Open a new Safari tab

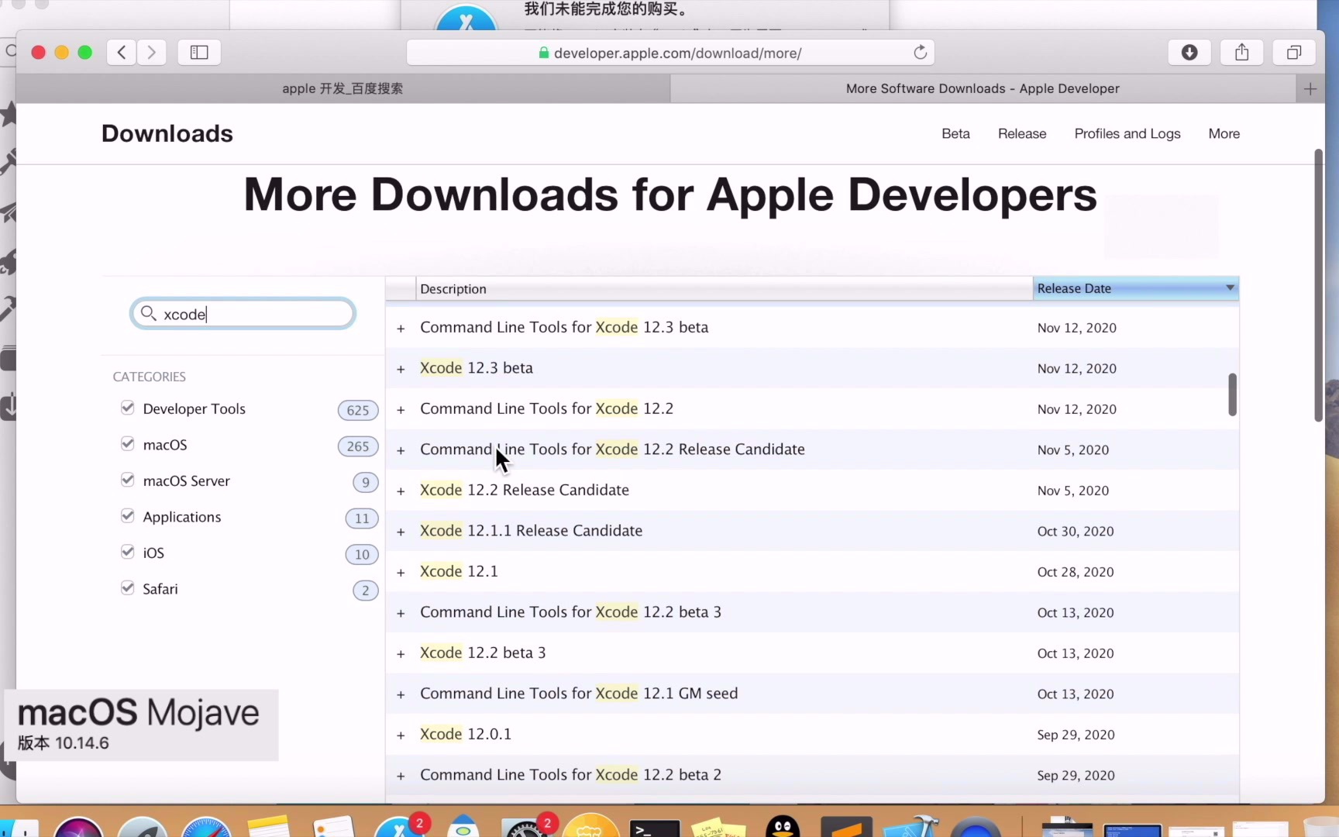point(1310,88)
